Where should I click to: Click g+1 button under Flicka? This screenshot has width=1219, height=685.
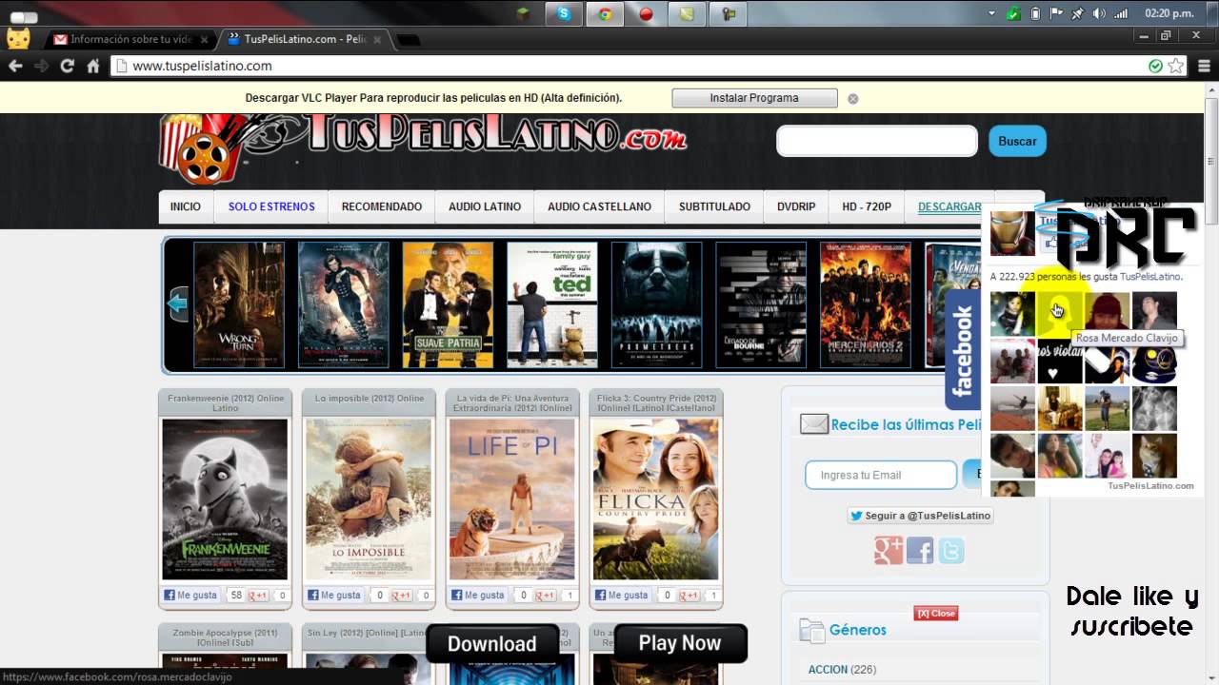click(x=689, y=596)
